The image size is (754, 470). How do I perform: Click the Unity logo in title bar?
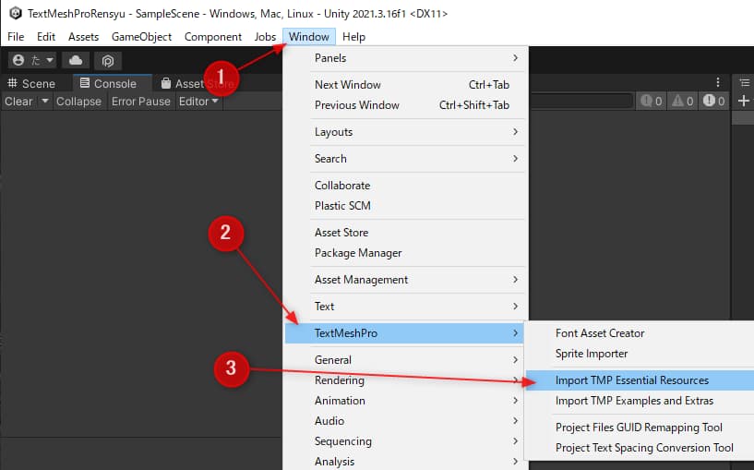[14, 13]
